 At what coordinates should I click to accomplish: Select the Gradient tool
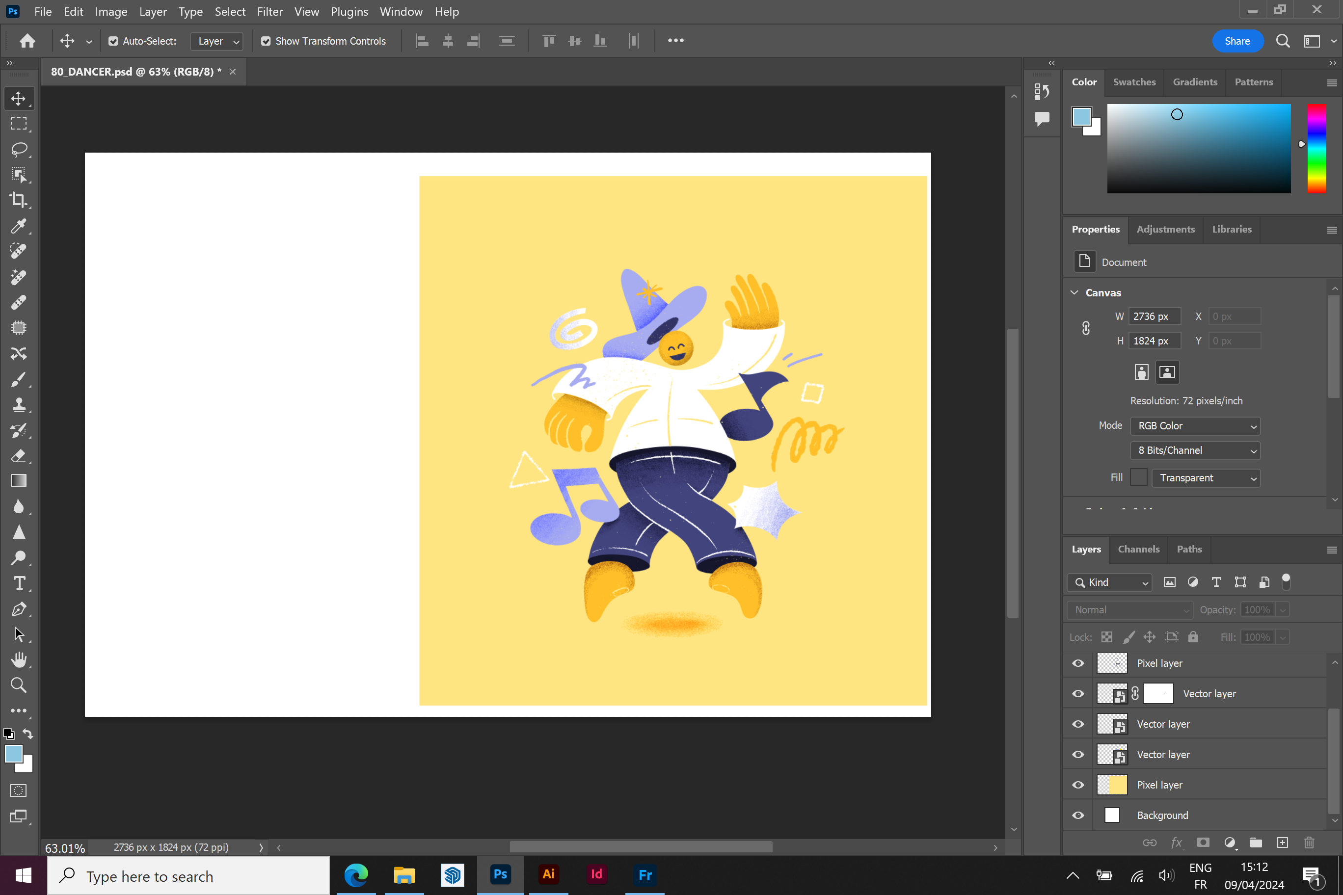pyautogui.click(x=18, y=480)
